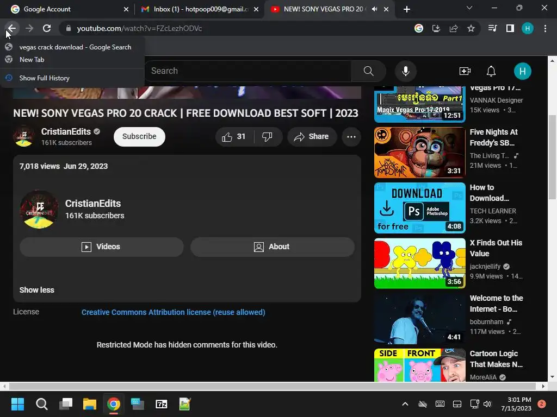Open Creative Commons Attribution license link
Viewport: 557px width, 417px height.
click(174, 312)
